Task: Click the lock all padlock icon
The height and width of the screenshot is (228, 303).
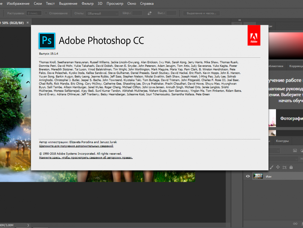Action: 291,167
